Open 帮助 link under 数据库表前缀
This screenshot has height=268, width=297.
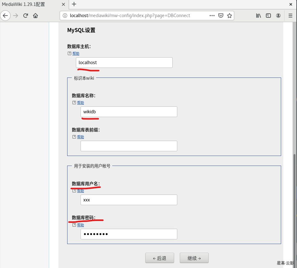coord(81,137)
